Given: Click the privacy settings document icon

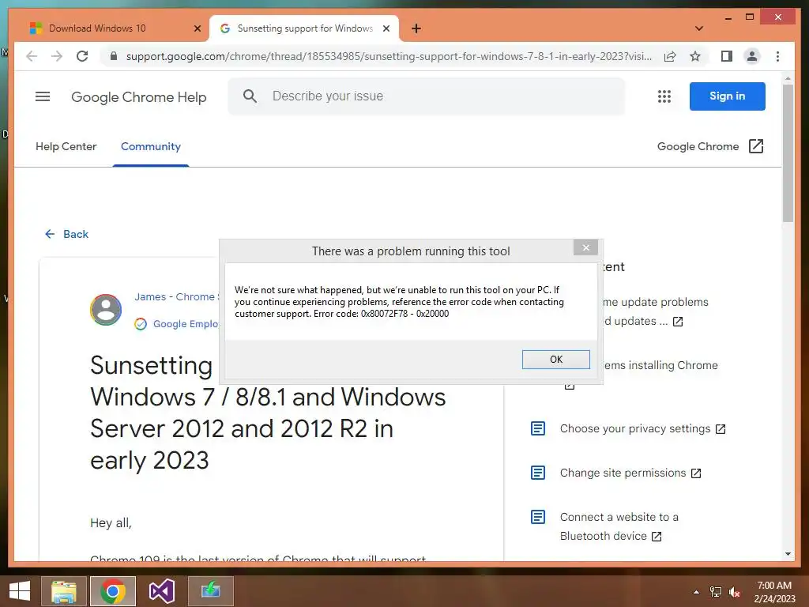Looking at the screenshot, I should [537, 428].
